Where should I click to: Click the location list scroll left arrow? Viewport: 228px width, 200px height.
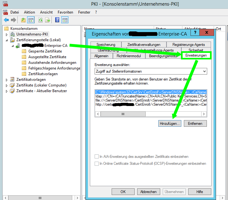point(98,114)
